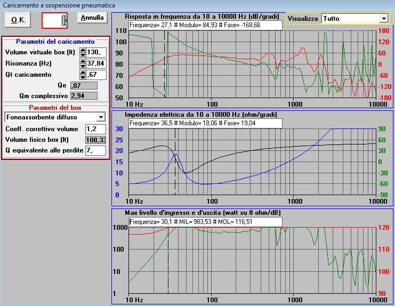Screen dimensions: 395x306
Task: Increase Volume virtuale box with up arrow
Action: pos(83,50)
